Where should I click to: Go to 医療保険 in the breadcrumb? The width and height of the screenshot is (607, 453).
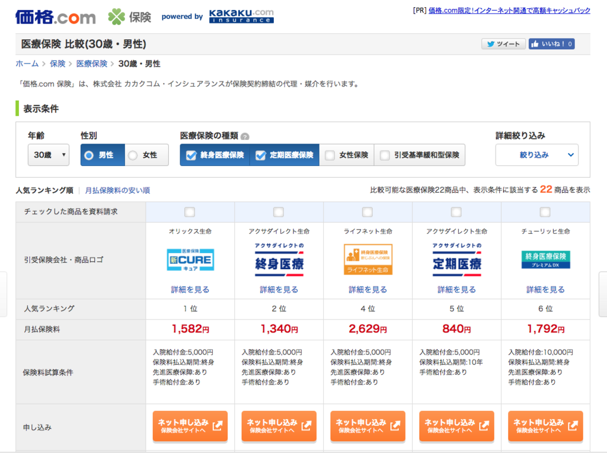(x=92, y=63)
